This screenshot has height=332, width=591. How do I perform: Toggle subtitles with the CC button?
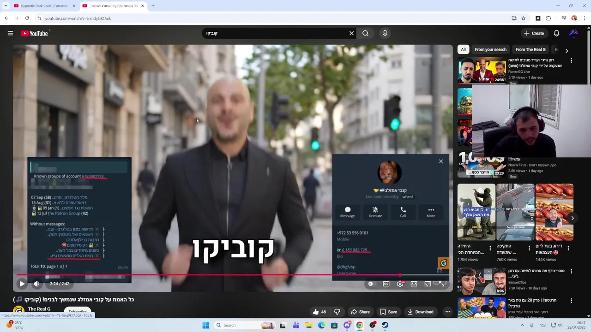pos(386,284)
